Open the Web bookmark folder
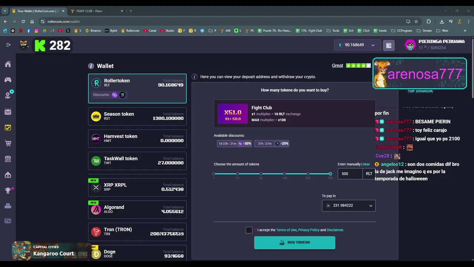The image size is (474, 267). click(442, 31)
